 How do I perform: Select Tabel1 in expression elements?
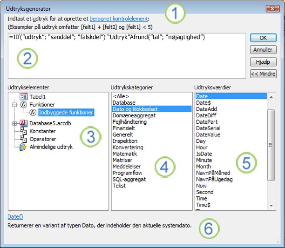point(38,97)
